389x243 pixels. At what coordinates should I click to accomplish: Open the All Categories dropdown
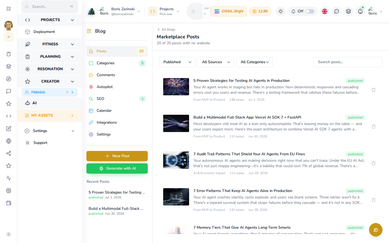pyautogui.click(x=254, y=62)
